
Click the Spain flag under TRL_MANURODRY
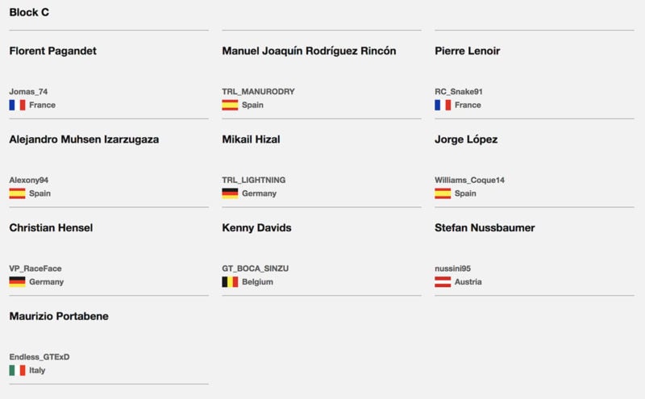pyautogui.click(x=230, y=105)
